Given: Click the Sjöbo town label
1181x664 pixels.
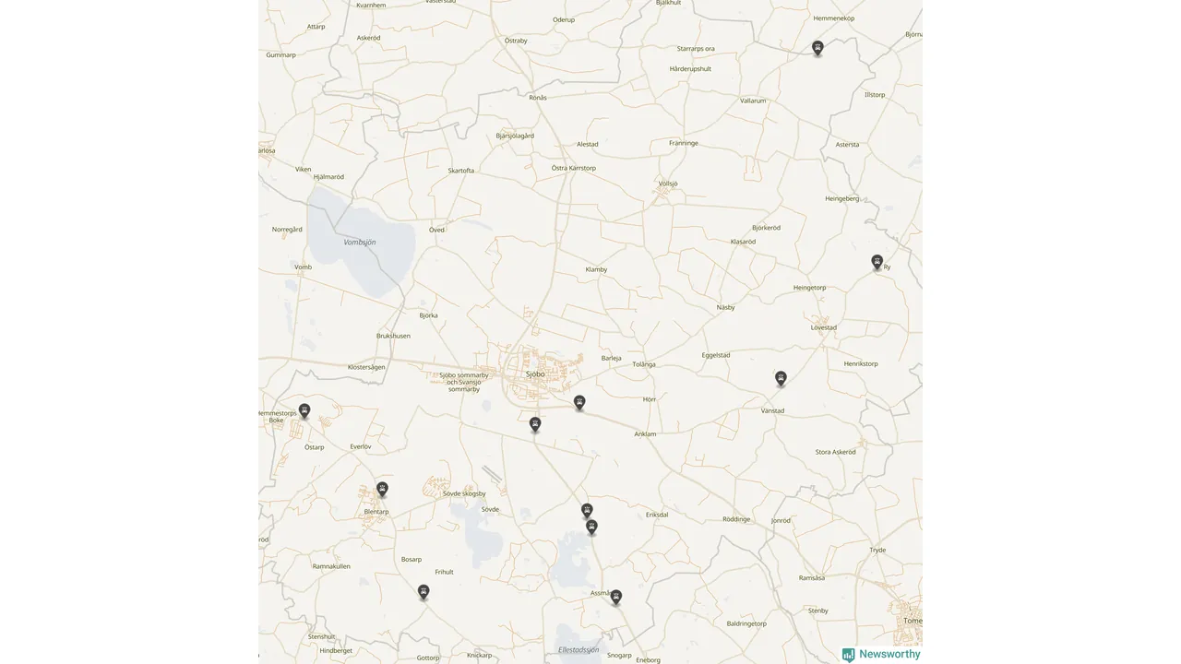Looking at the screenshot, I should [x=535, y=373].
